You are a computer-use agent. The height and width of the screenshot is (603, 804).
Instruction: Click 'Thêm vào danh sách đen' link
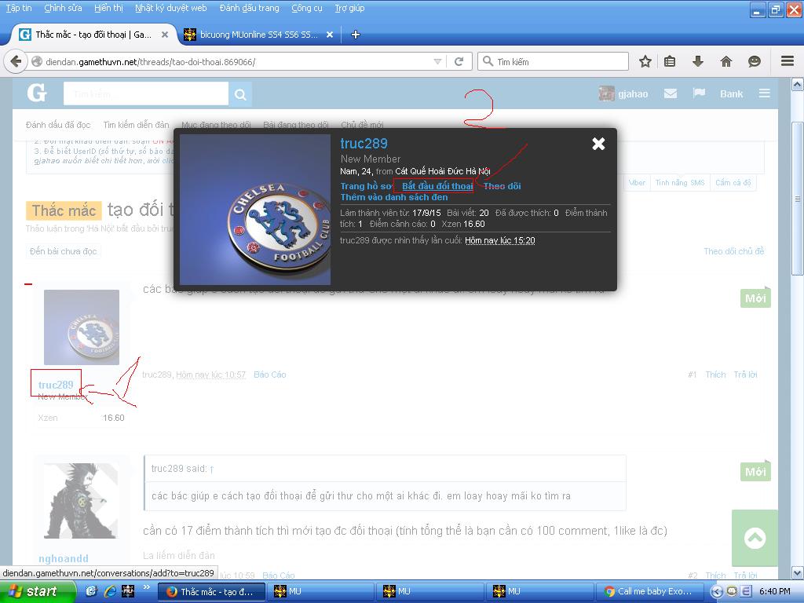394,197
